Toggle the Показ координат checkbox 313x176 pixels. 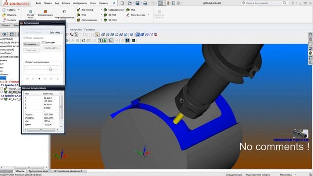(x=24, y=38)
